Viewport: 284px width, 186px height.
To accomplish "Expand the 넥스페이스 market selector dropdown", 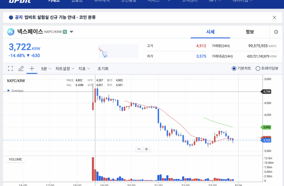I will 71,32.
